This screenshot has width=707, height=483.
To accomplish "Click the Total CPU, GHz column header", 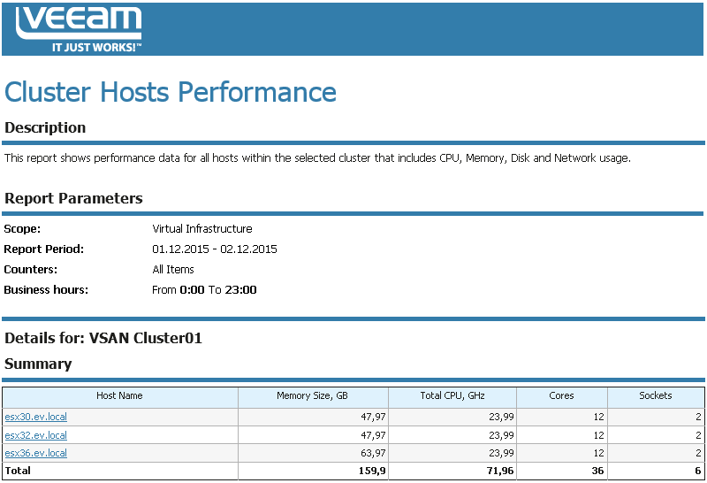I will (x=452, y=396).
